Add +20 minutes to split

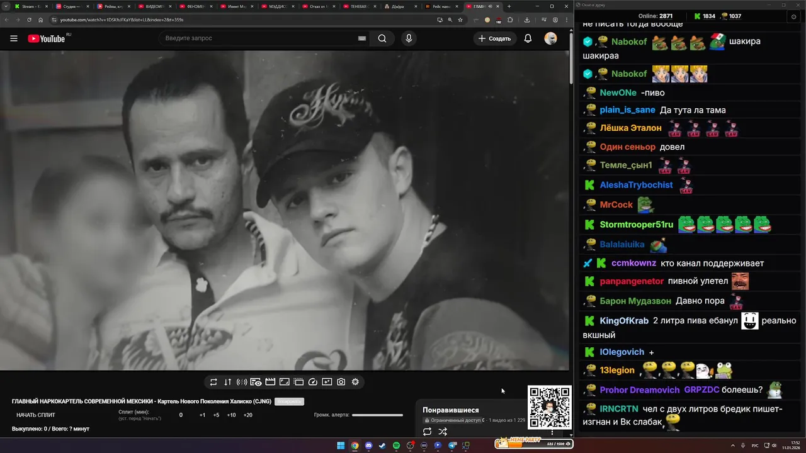(247, 415)
